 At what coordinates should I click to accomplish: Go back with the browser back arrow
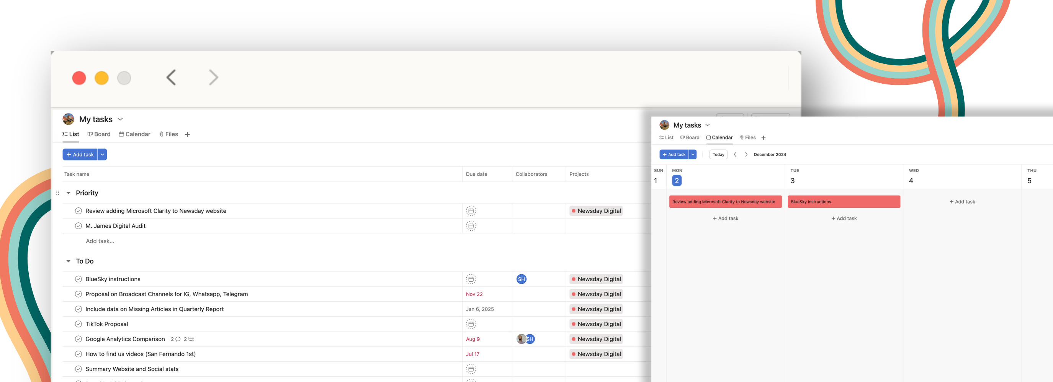[x=171, y=78]
